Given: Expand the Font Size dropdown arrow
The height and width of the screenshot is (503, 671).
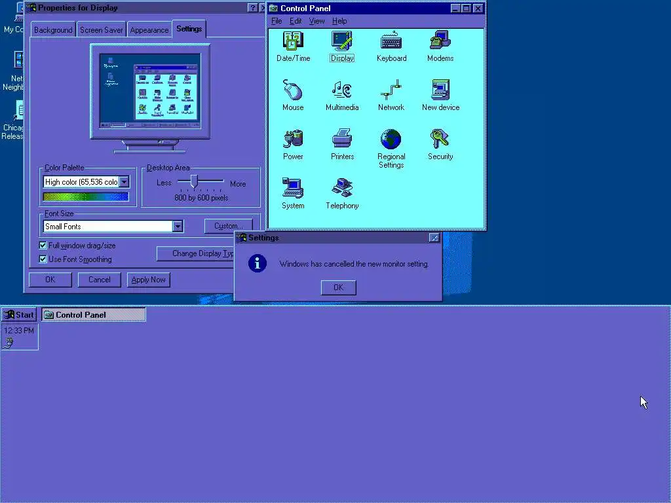Looking at the screenshot, I should [178, 226].
